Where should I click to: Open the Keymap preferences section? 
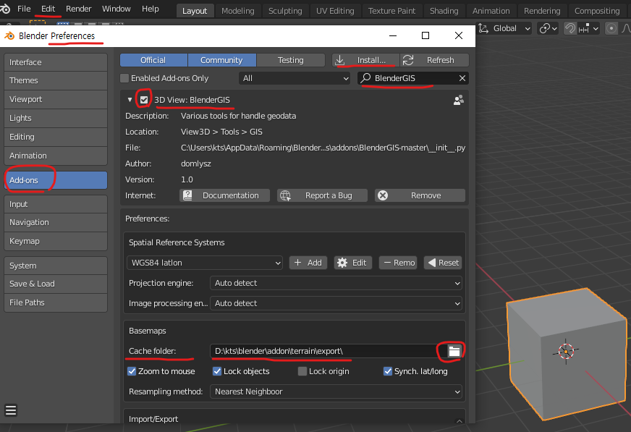point(56,241)
